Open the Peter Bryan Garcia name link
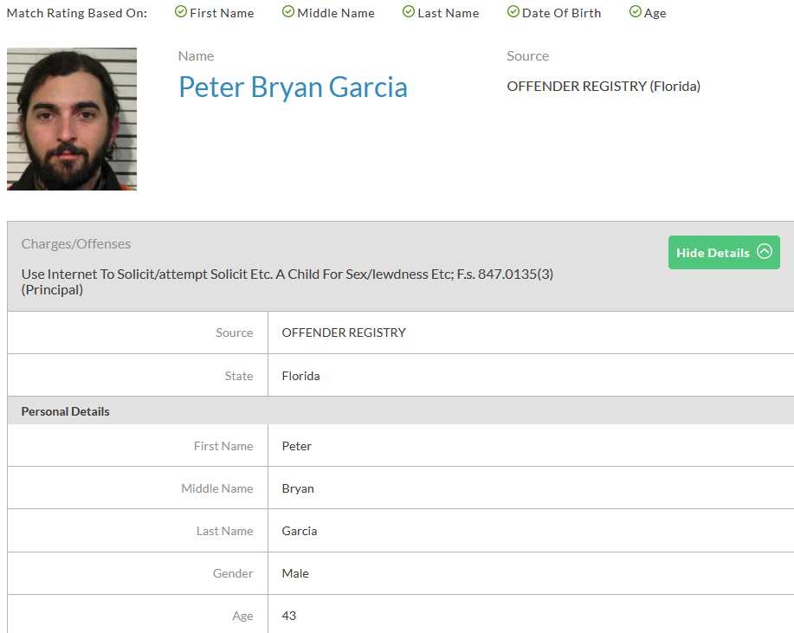The image size is (794, 633). pos(293,87)
